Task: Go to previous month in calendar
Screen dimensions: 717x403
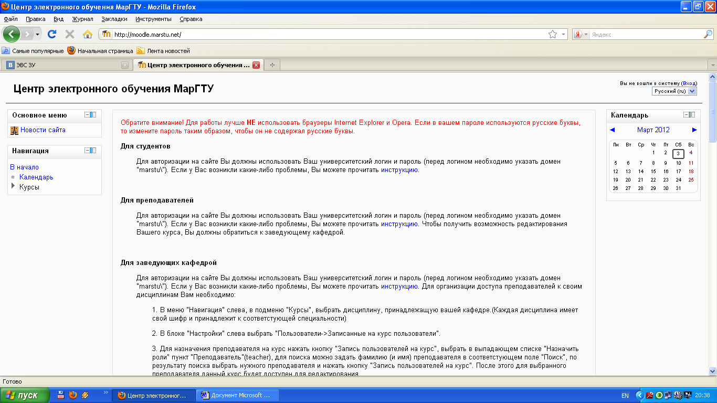Action: tap(613, 130)
